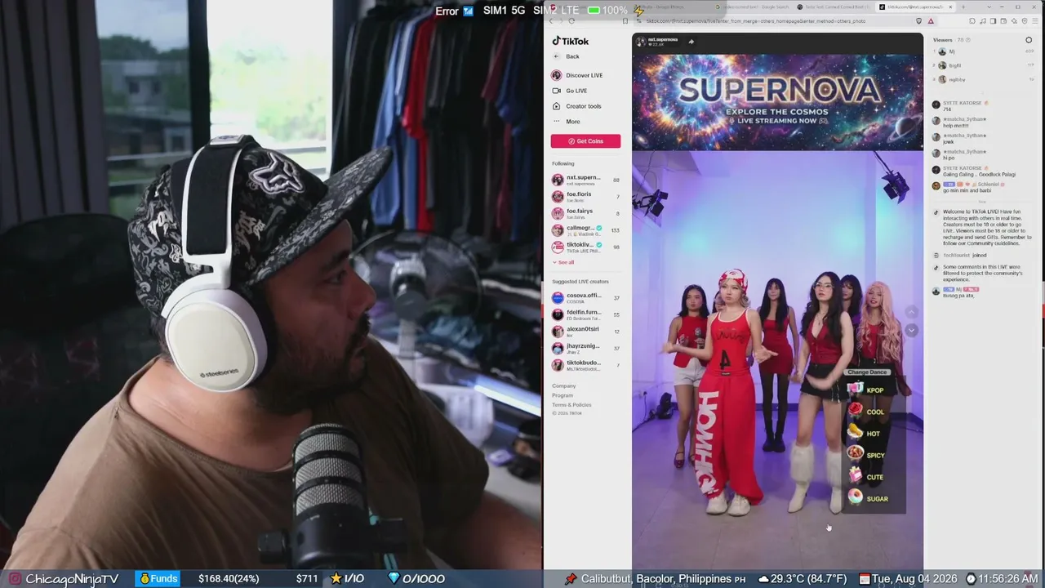
Task: Click SYETE KATORSE's avatar on the 714 comment
Action: pyautogui.click(x=936, y=105)
